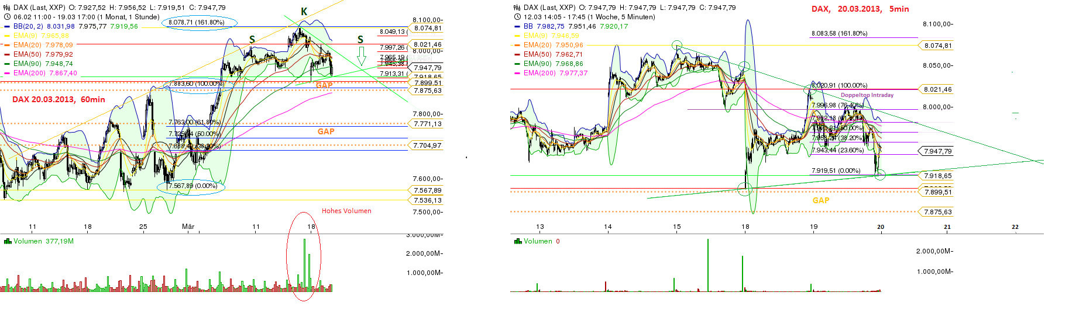The width and height of the screenshot is (1086, 320).
Task: Click the 7.771,13 price tag on the 60min axis
Action: 427,124
